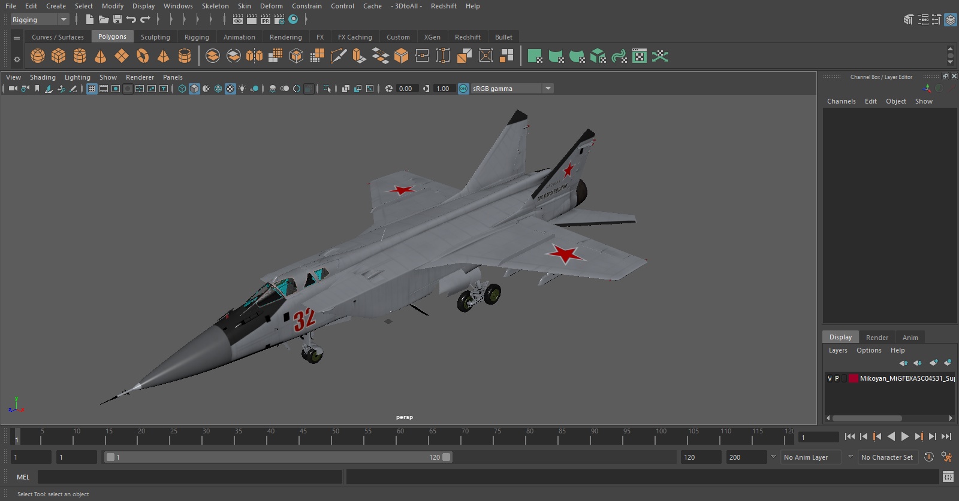Play animation forwards
959x501 pixels.
[905, 436]
